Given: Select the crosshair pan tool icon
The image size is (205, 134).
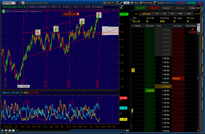Looking at the screenshot, I should click(2, 130).
